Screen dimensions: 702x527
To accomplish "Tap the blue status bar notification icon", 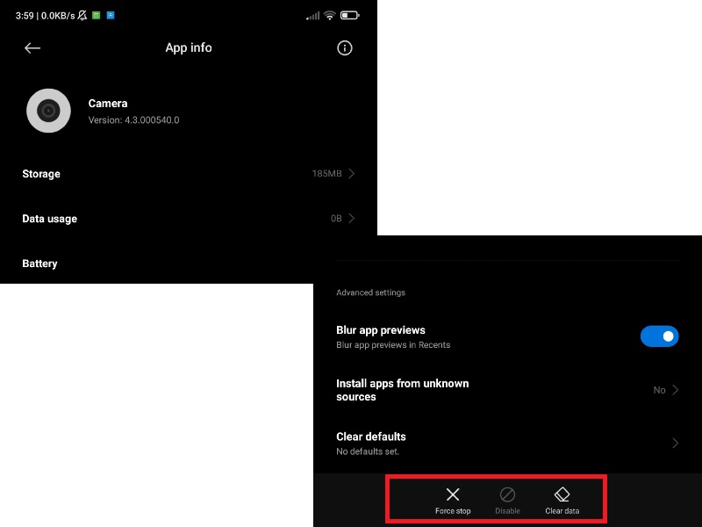I will click(x=111, y=16).
